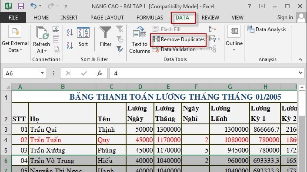Image resolution: width=307 pixels, height=172 pixels.
Task: Open Excel Help question mark
Action: coord(249,6)
